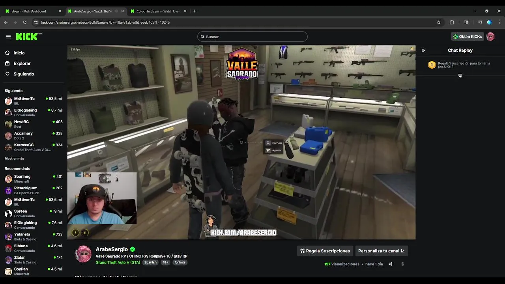Click Personaliza tu canal button

tap(381, 251)
